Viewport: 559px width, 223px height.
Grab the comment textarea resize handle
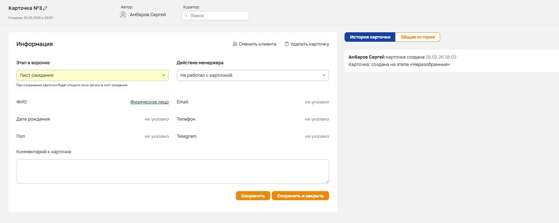327,181
